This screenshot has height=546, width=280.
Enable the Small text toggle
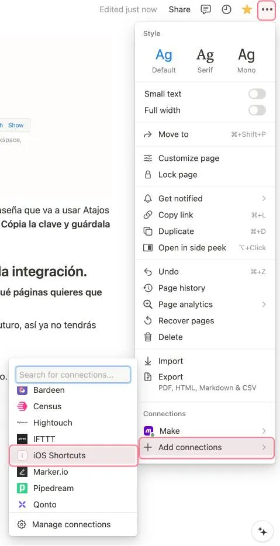click(257, 94)
